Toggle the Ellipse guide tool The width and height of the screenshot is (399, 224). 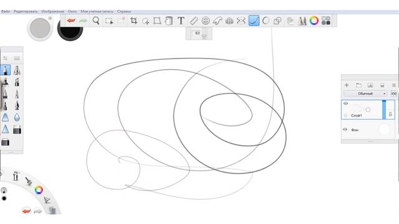click(x=206, y=21)
